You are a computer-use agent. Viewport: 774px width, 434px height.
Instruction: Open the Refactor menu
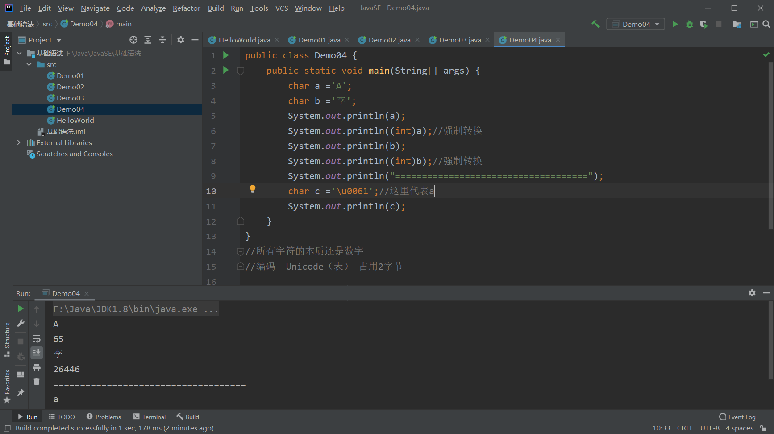(x=186, y=8)
